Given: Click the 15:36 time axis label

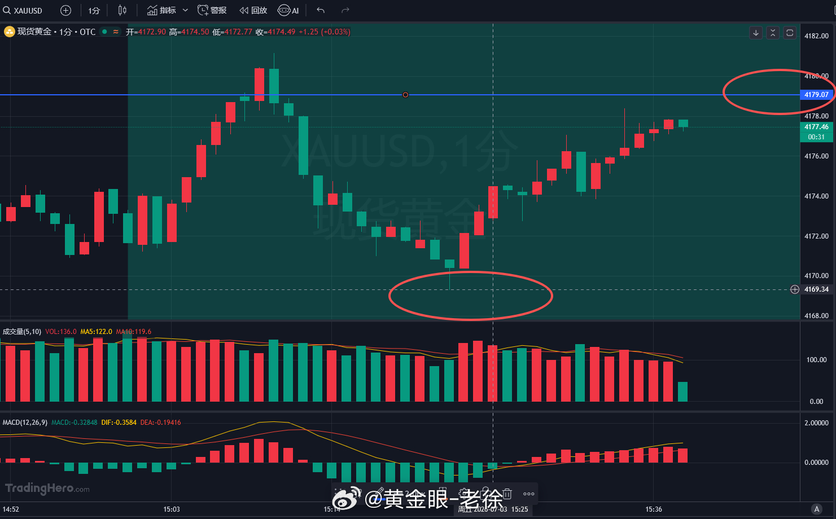Looking at the screenshot, I should click(x=654, y=509).
